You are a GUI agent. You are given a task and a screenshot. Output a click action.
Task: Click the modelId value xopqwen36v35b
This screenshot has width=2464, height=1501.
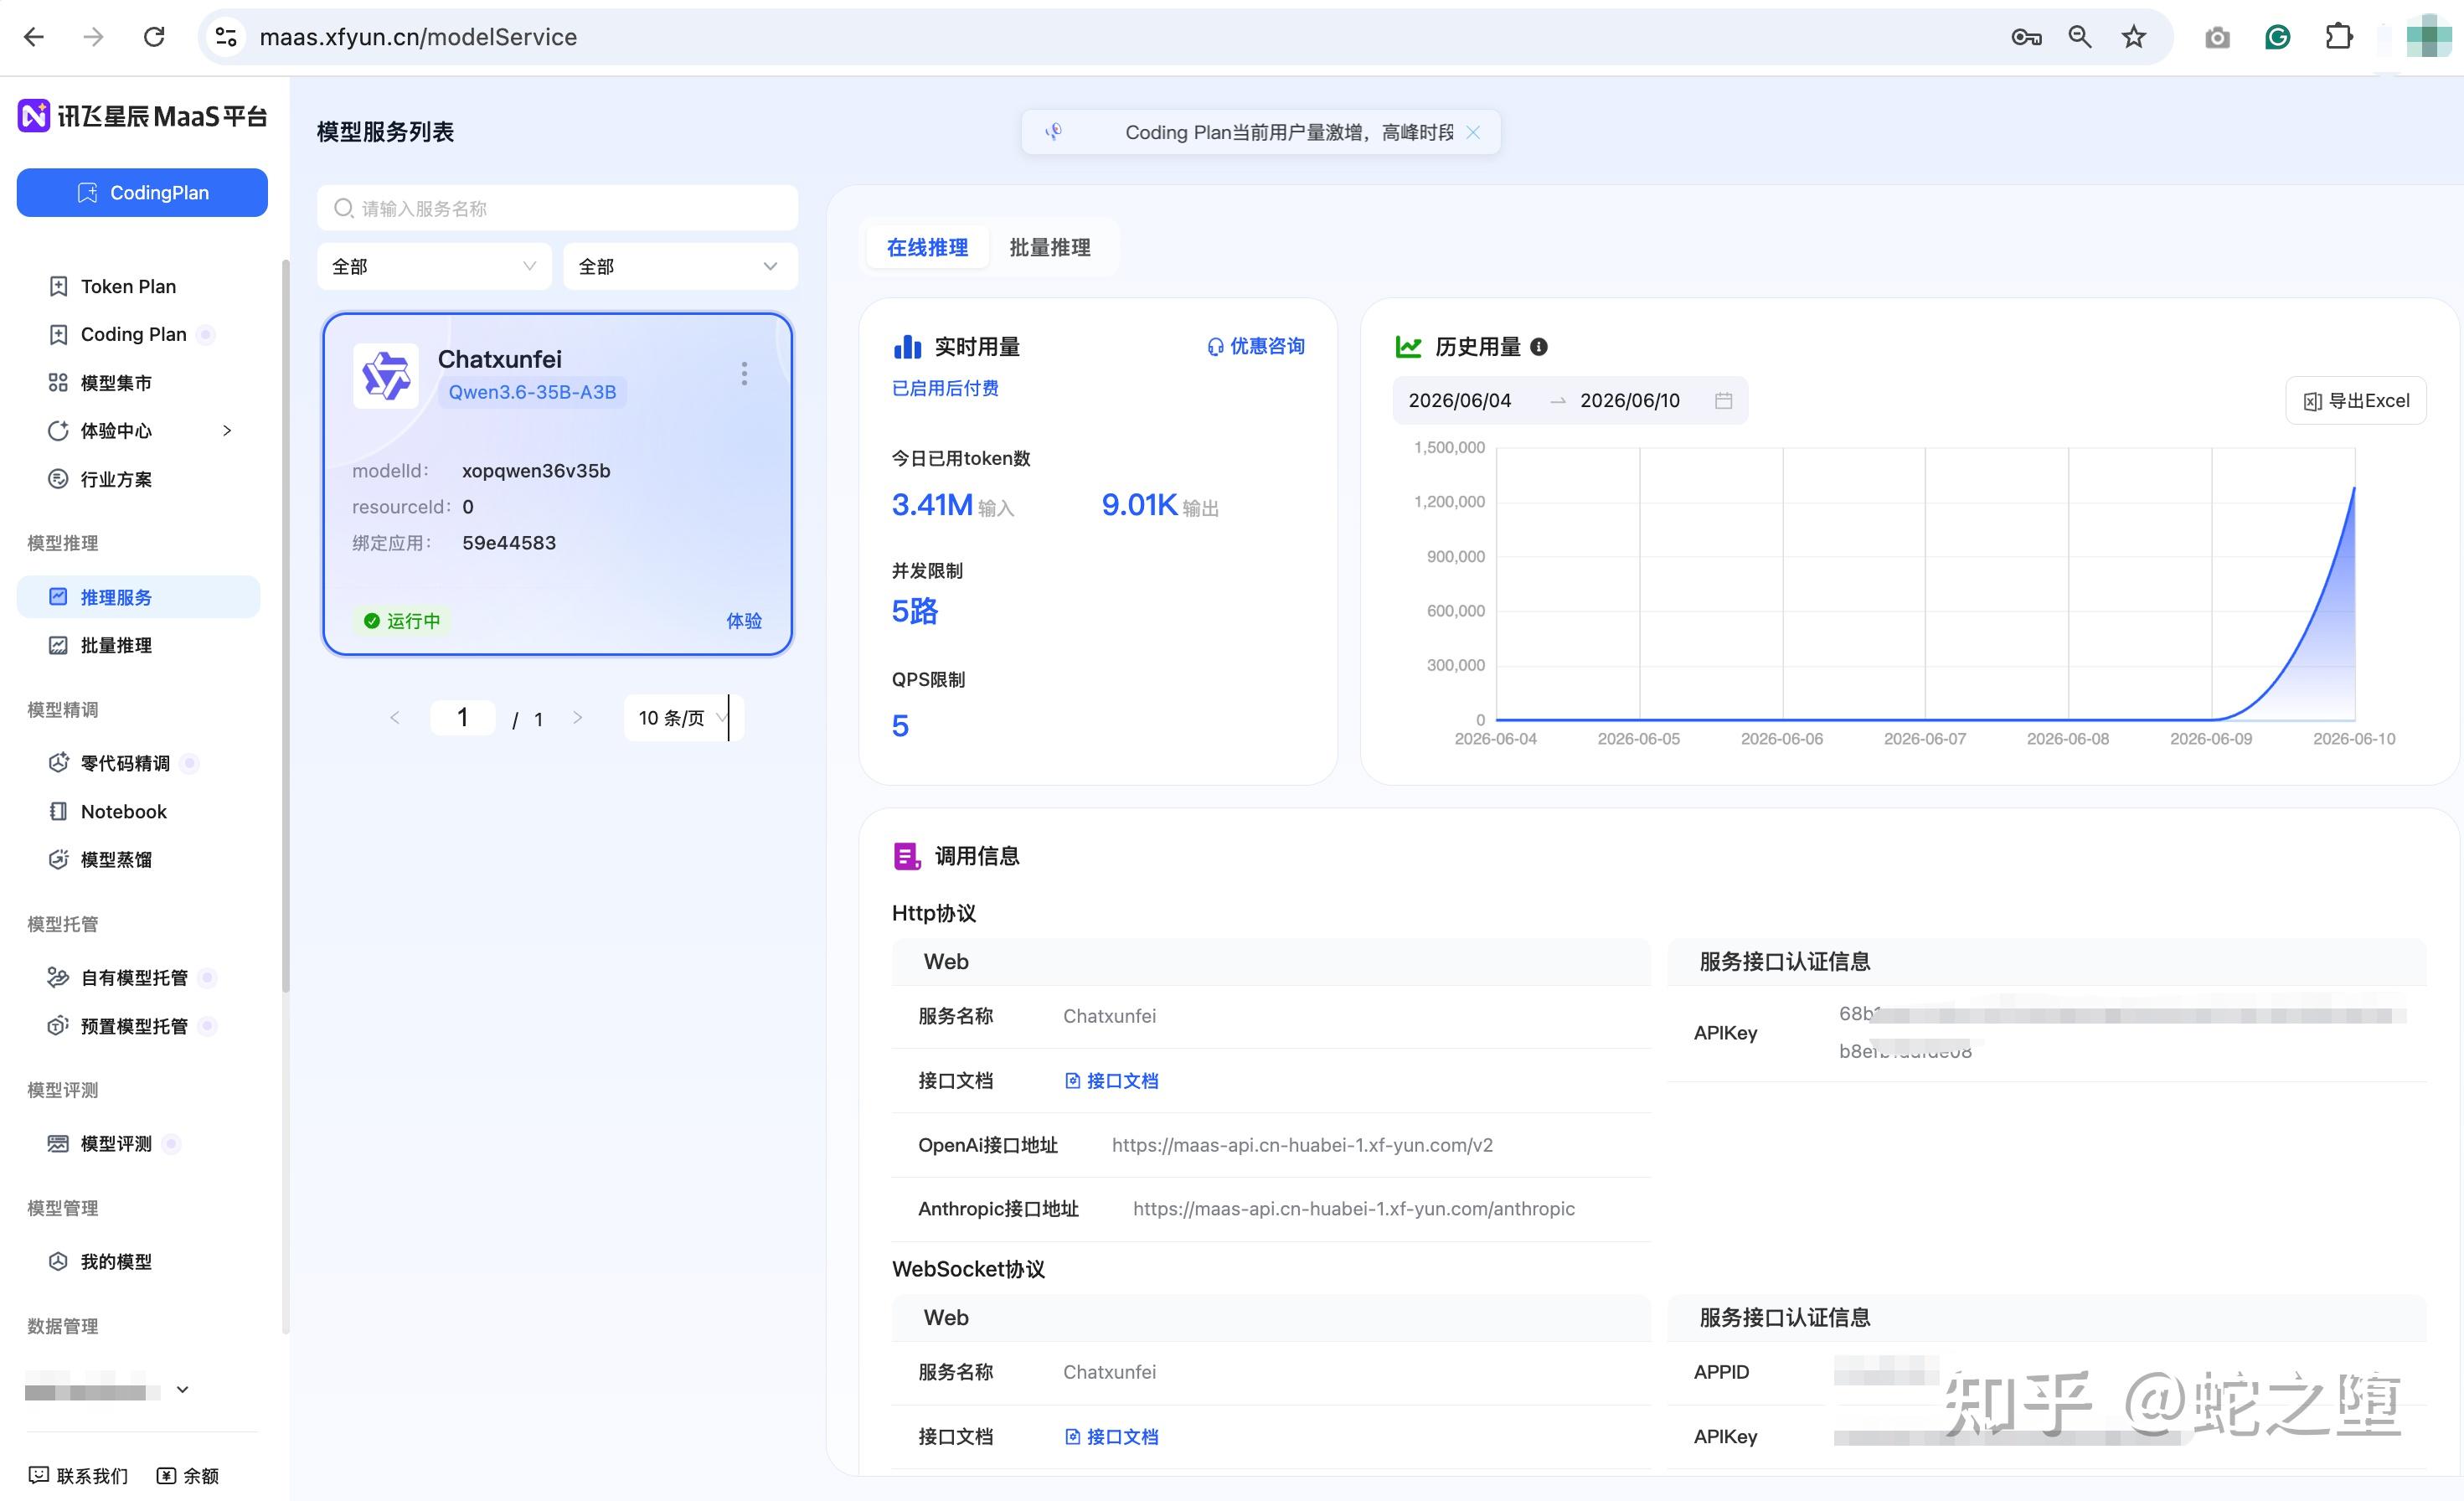(x=536, y=470)
